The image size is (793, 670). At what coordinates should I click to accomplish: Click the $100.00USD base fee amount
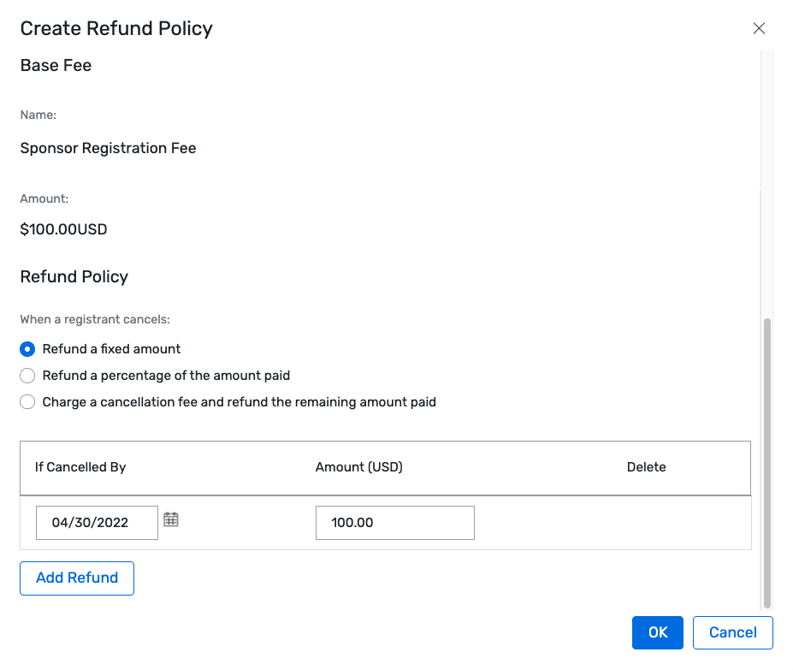(x=63, y=229)
